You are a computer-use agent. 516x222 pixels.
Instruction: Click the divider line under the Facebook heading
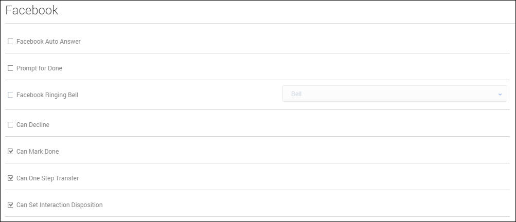[x=257, y=23]
